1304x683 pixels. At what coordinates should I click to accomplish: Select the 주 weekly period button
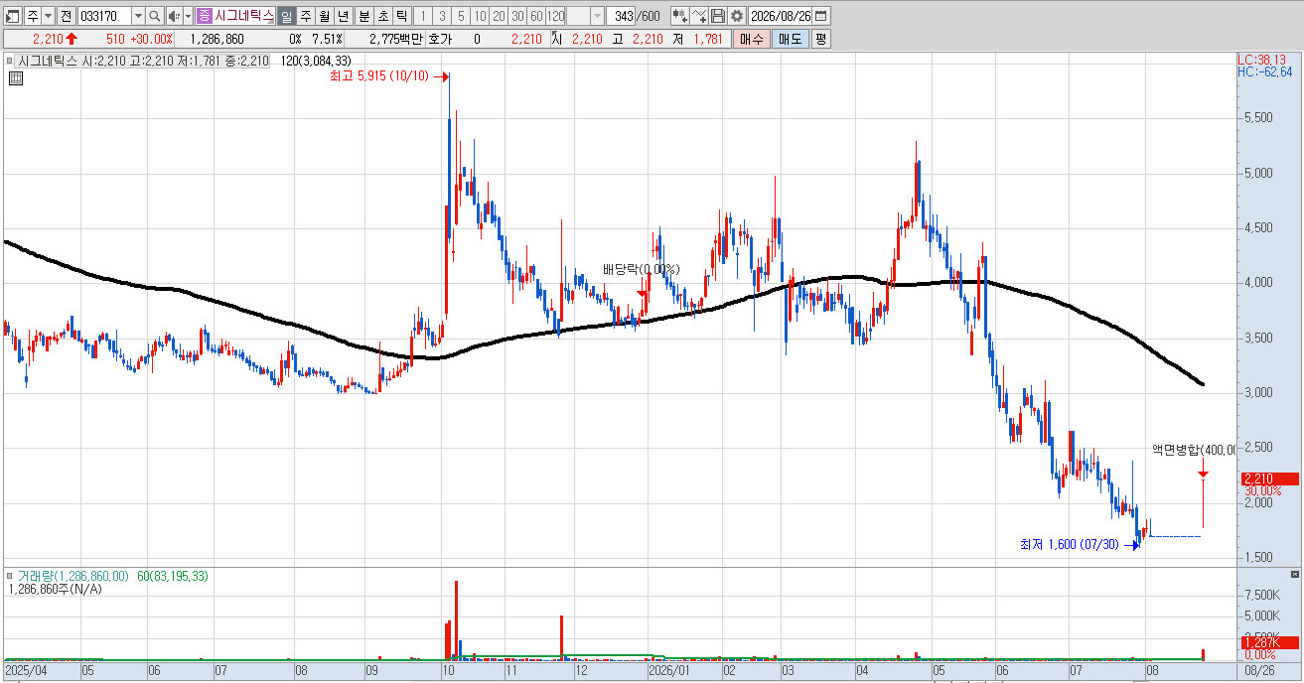[x=305, y=16]
